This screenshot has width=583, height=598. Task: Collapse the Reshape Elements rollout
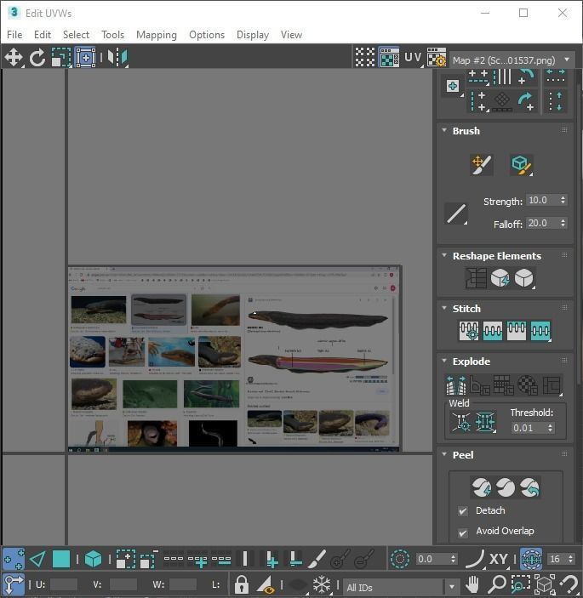click(444, 255)
